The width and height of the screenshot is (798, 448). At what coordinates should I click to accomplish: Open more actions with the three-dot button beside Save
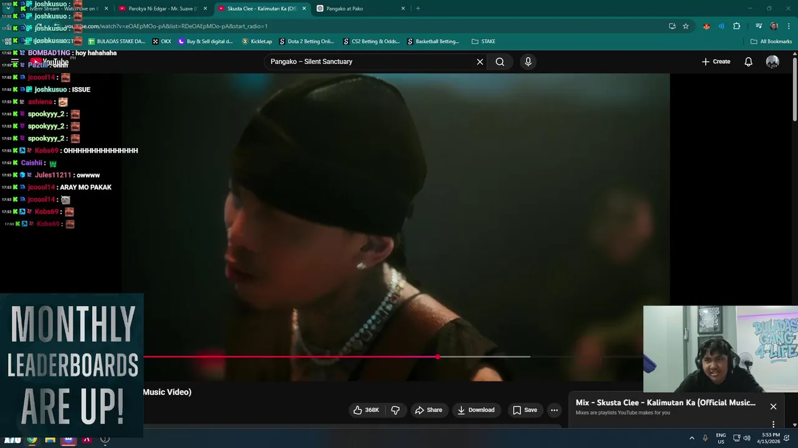tap(554, 410)
